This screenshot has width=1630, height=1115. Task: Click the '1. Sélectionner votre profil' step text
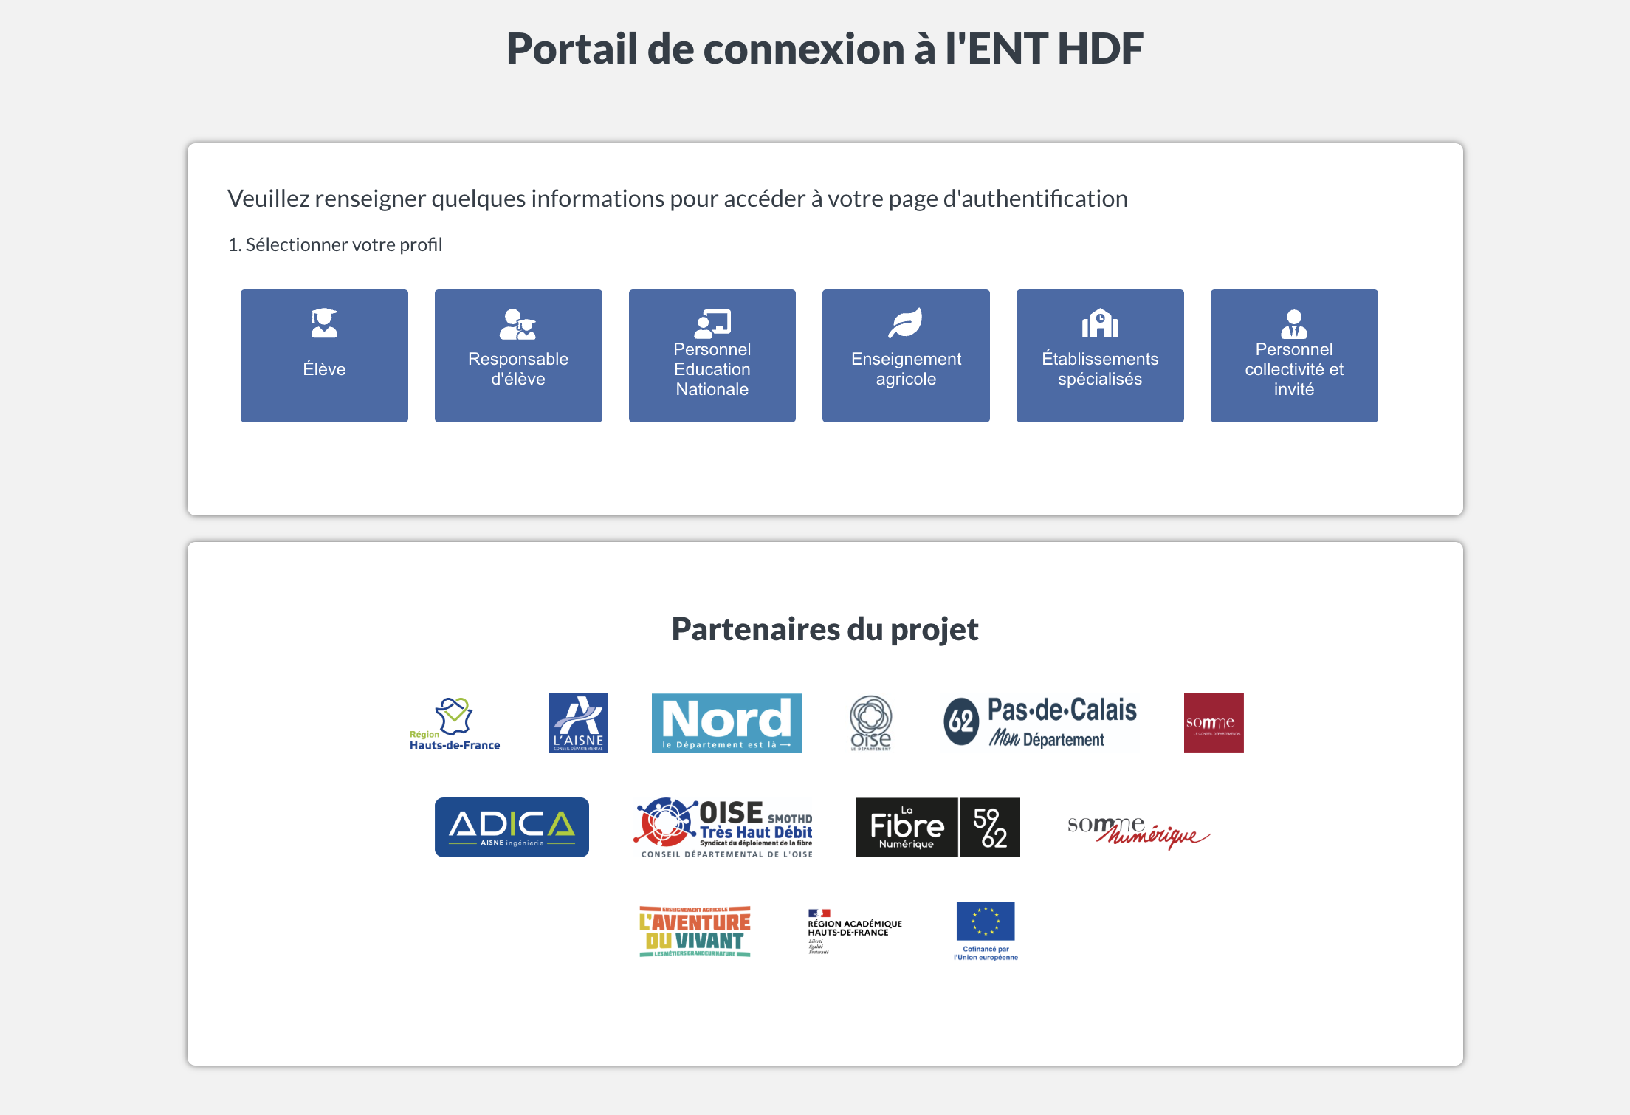point(335,244)
